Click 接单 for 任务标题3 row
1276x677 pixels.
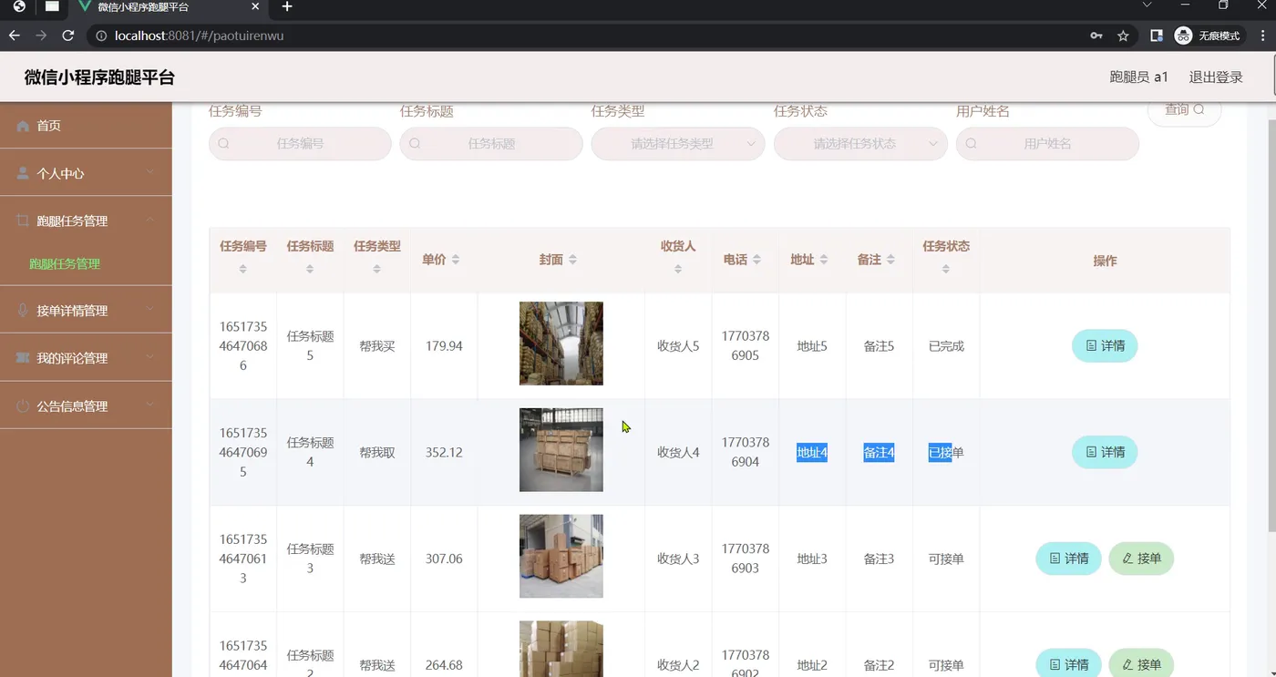(x=1141, y=559)
